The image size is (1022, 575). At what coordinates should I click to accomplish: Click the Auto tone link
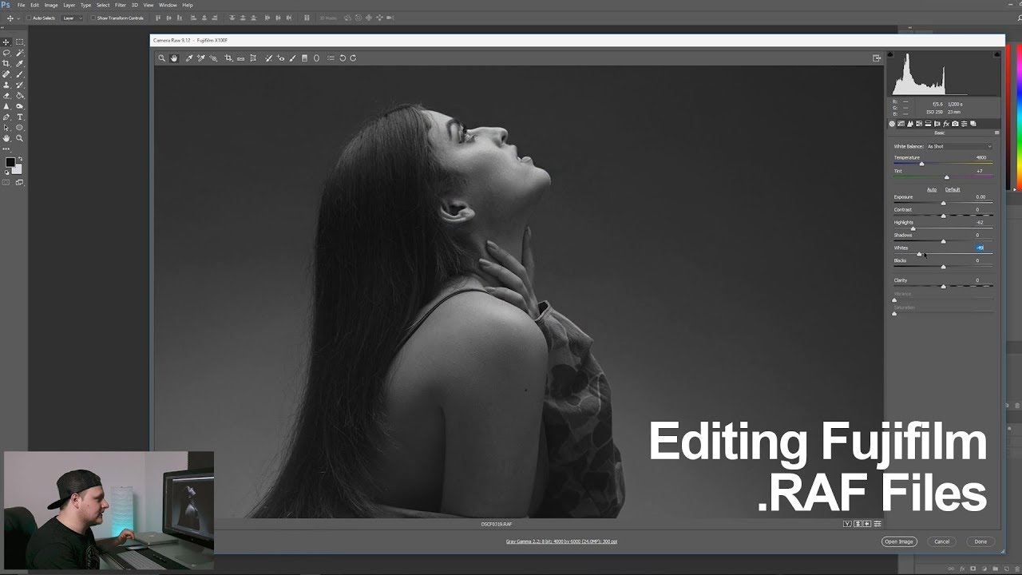tap(932, 189)
